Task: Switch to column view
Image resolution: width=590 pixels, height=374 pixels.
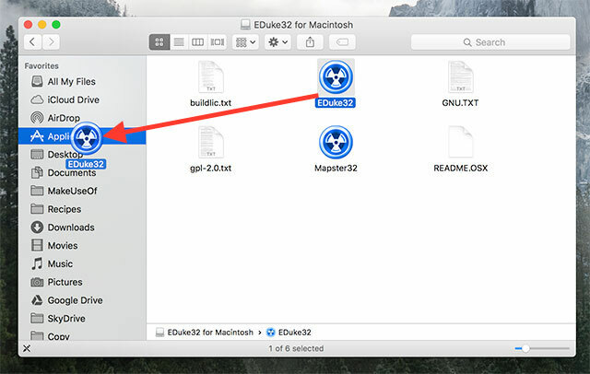Action: [197, 42]
